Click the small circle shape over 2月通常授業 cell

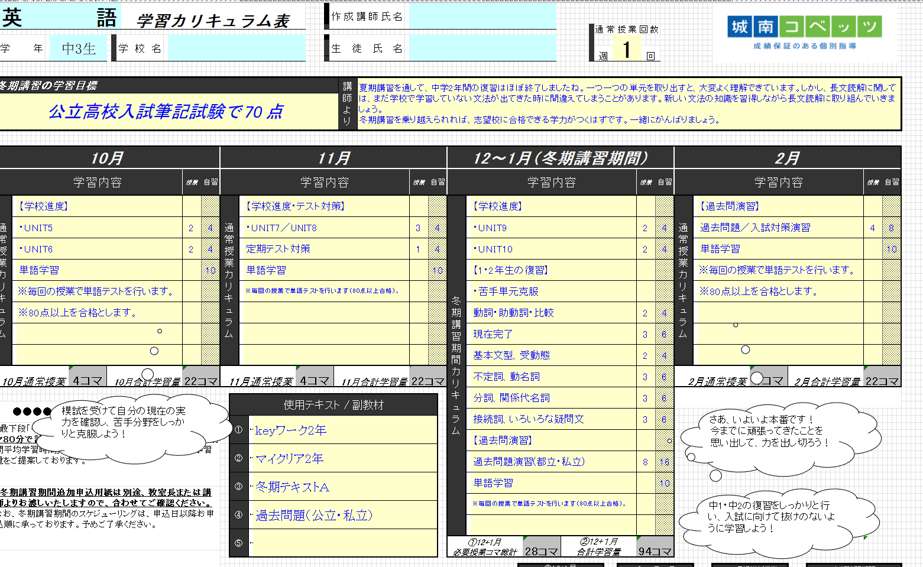[x=757, y=377]
